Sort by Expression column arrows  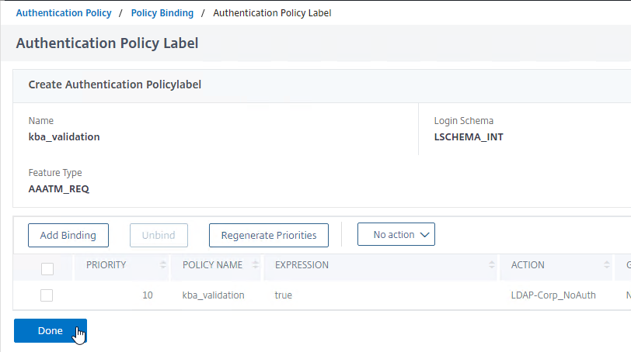pyautogui.click(x=492, y=265)
